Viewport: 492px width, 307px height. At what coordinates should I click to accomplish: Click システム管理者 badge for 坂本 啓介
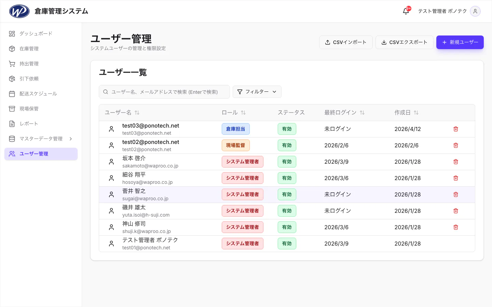[243, 162]
